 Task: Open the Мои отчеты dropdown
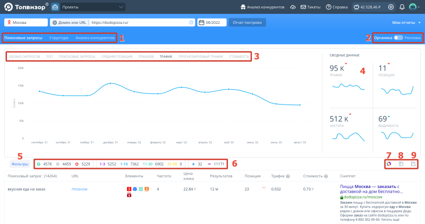click(x=406, y=23)
